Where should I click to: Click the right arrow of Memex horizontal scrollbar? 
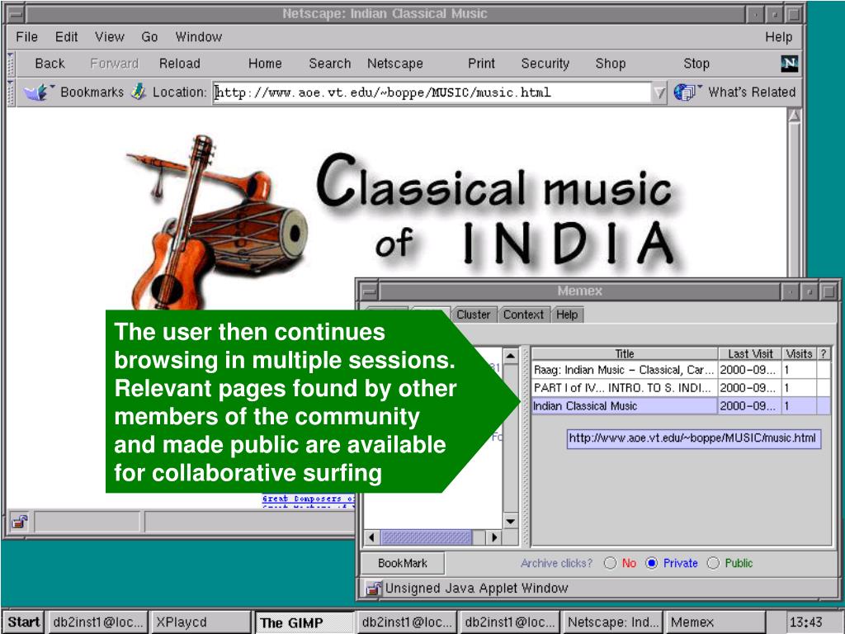pos(493,537)
